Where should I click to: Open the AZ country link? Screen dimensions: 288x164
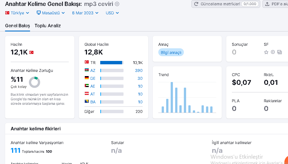[93, 70]
